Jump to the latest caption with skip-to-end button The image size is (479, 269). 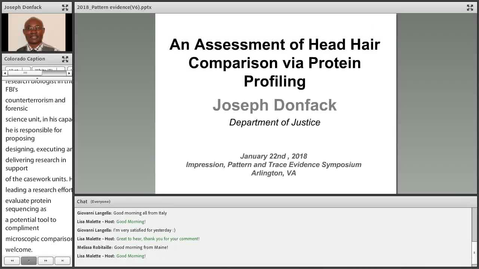62,261
